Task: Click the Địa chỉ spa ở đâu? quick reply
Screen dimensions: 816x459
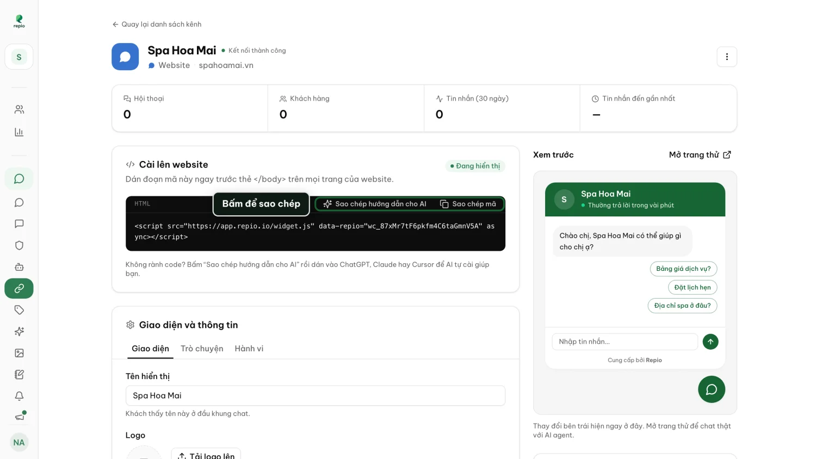Action: [x=682, y=306]
